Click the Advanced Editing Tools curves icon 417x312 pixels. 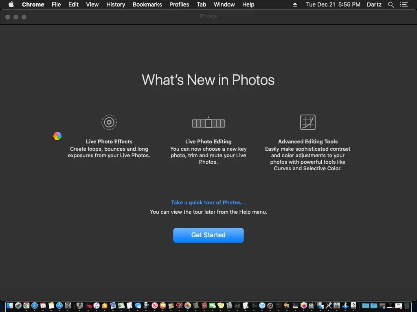pos(308,122)
